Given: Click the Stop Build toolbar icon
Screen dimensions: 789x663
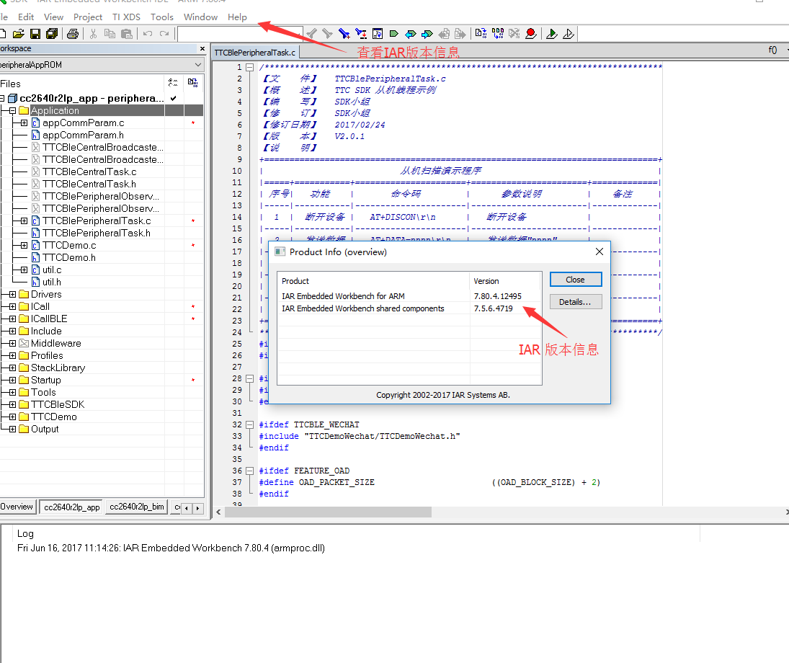Looking at the screenshot, I should [x=514, y=34].
